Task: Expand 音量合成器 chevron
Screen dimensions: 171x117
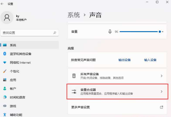Action: [x=161, y=92]
